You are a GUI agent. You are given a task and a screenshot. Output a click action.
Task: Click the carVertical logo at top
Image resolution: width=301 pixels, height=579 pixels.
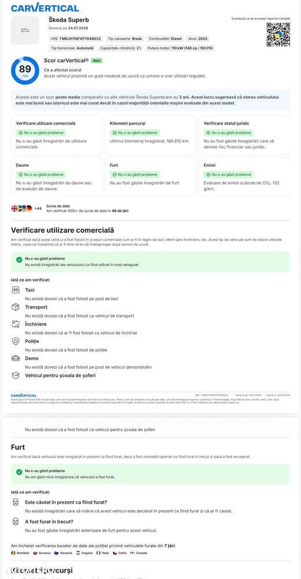click(x=45, y=8)
